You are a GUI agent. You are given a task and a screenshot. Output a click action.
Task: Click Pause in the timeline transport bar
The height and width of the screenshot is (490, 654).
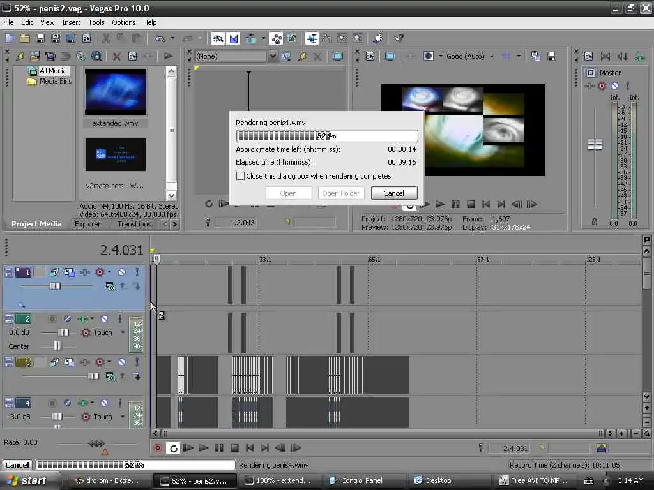click(x=219, y=448)
